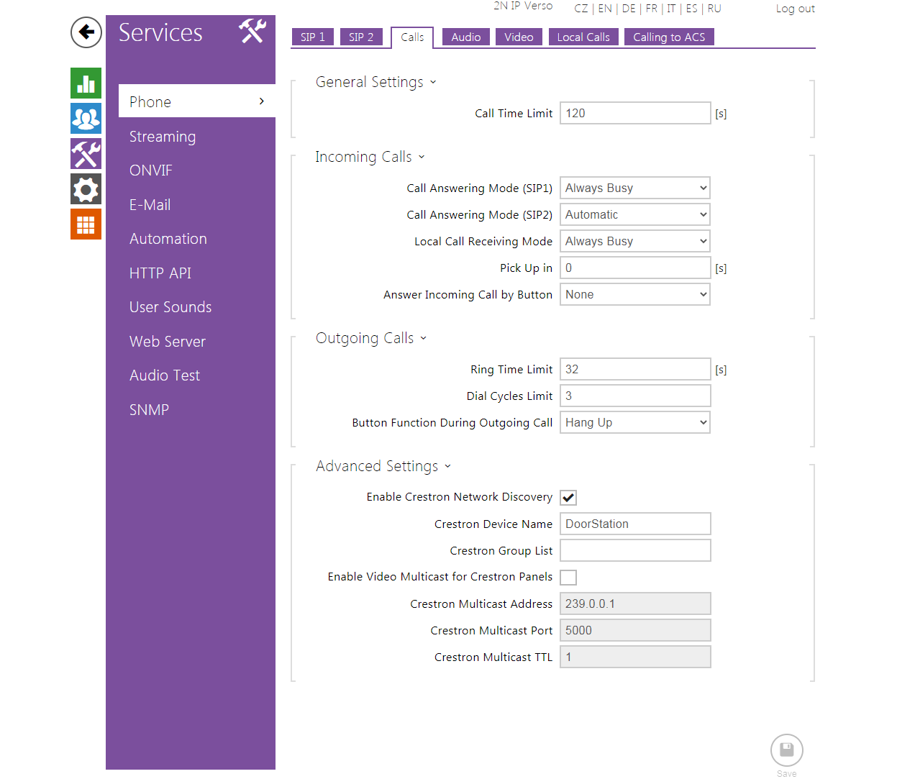Select the Services tools sidebar icon
This screenshot has height=779, width=915.
click(x=86, y=154)
